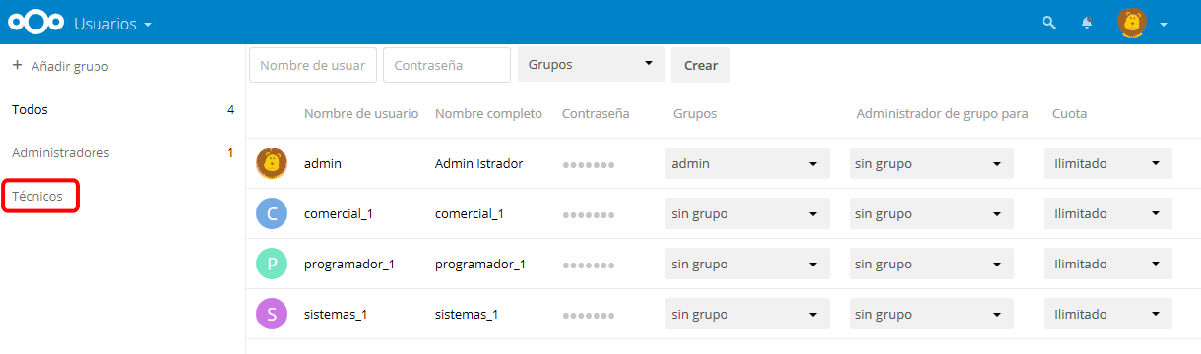
Task: Open Grupos dropdown for sistemas_1 row
Action: click(747, 314)
